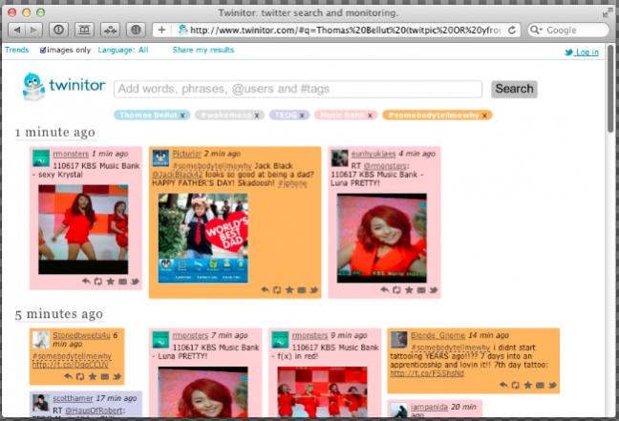Go forward with browser forward arrow
Image resolution: width=619 pixels, height=421 pixels.
[x=34, y=30]
